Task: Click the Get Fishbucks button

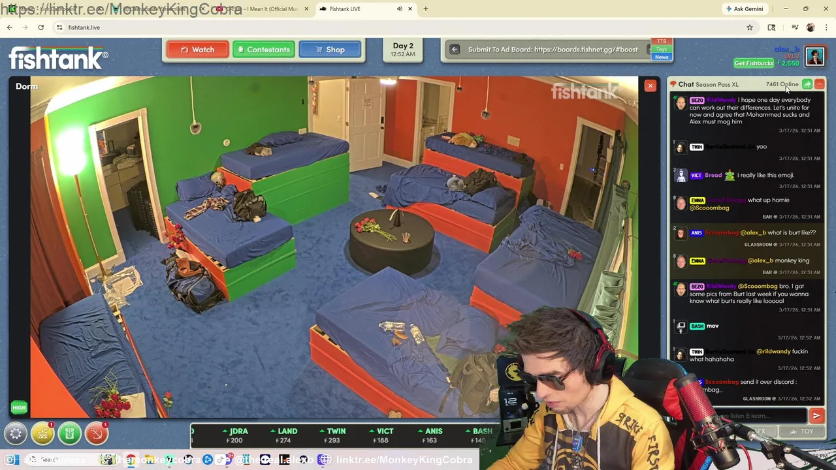Action: point(754,63)
